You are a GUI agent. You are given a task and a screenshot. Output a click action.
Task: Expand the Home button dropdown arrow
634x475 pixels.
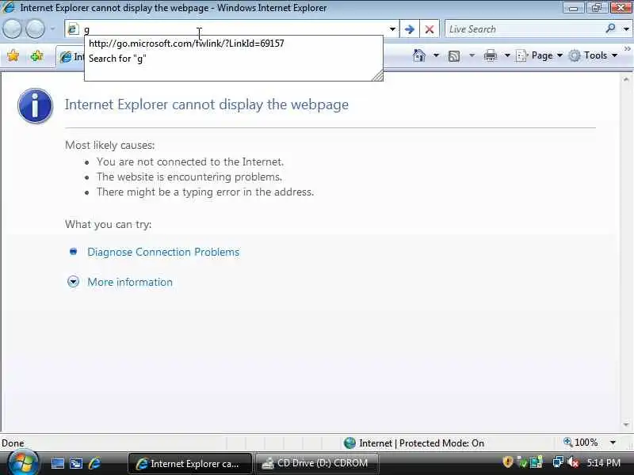click(436, 55)
